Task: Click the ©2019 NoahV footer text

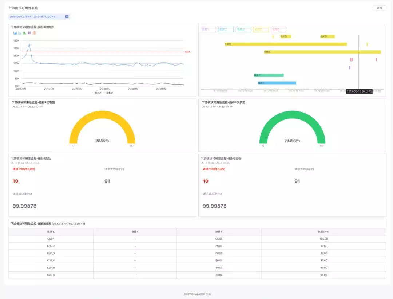Action: pyautogui.click(x=197, y=294)
